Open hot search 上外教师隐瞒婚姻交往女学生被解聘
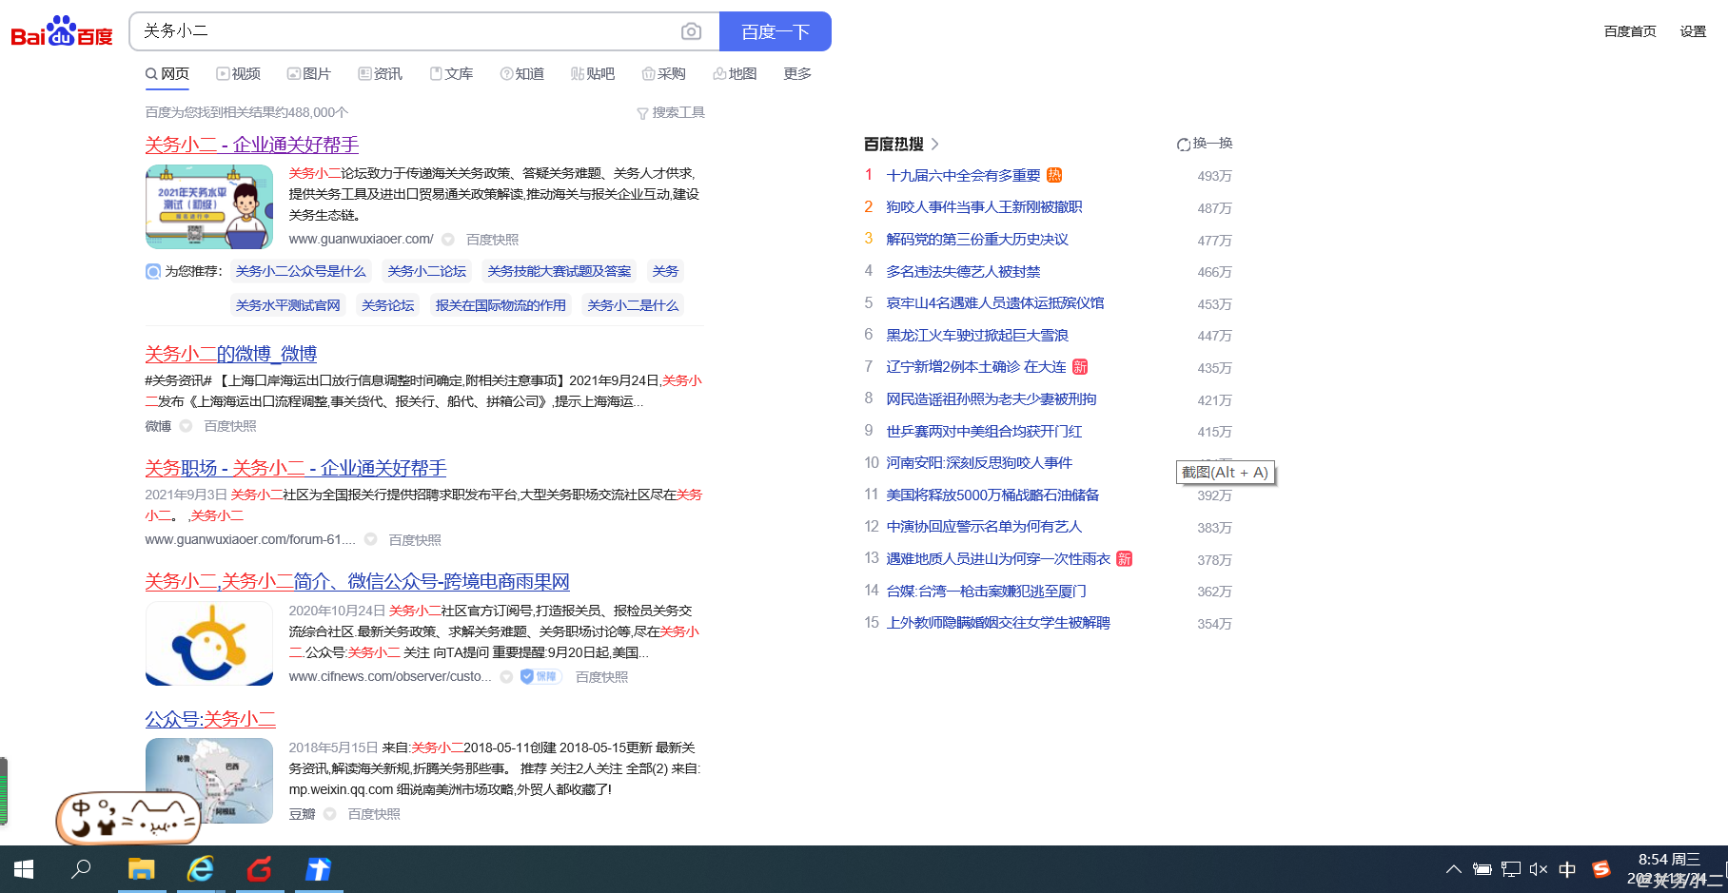Image resolution: width=1728 pixels, height=893 pixels. point(998,623)
